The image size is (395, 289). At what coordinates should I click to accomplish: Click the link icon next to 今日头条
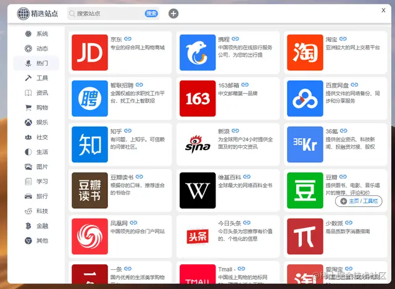point(247,223)
